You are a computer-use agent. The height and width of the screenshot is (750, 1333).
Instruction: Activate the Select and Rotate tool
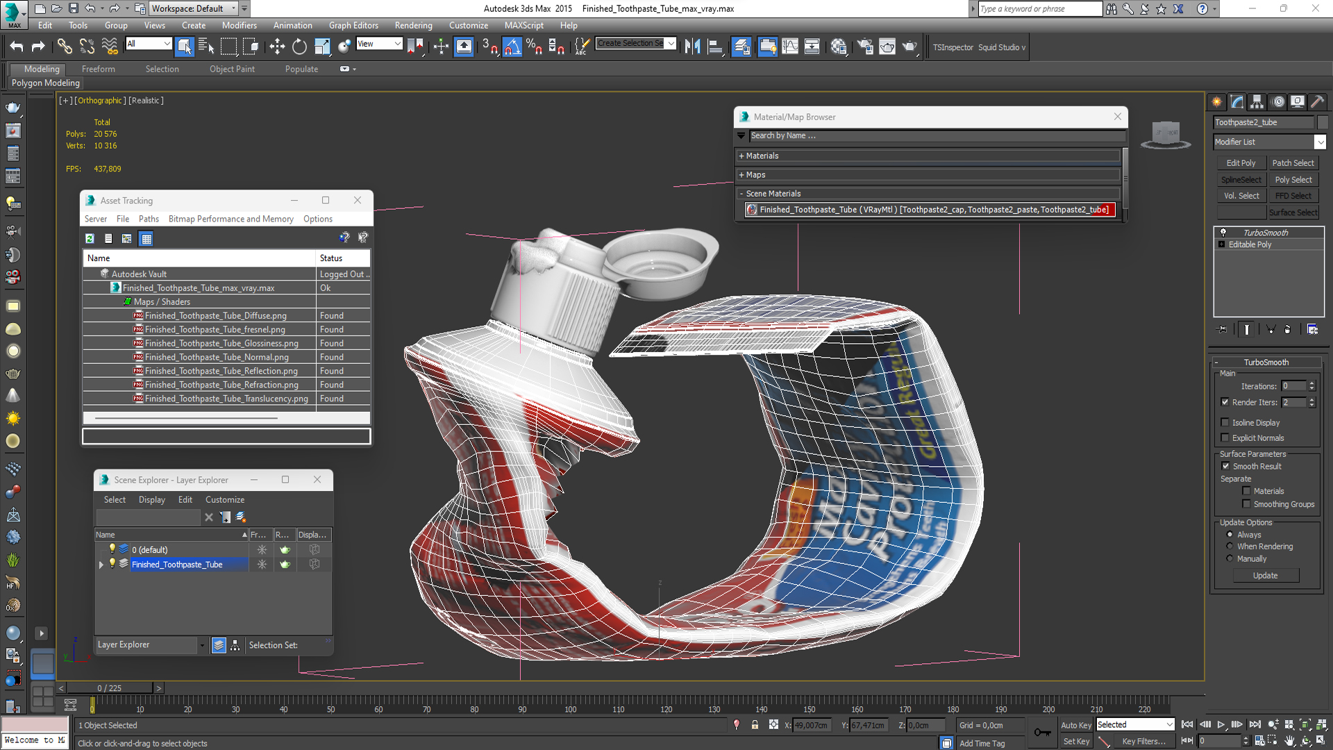tap(299, 47)
